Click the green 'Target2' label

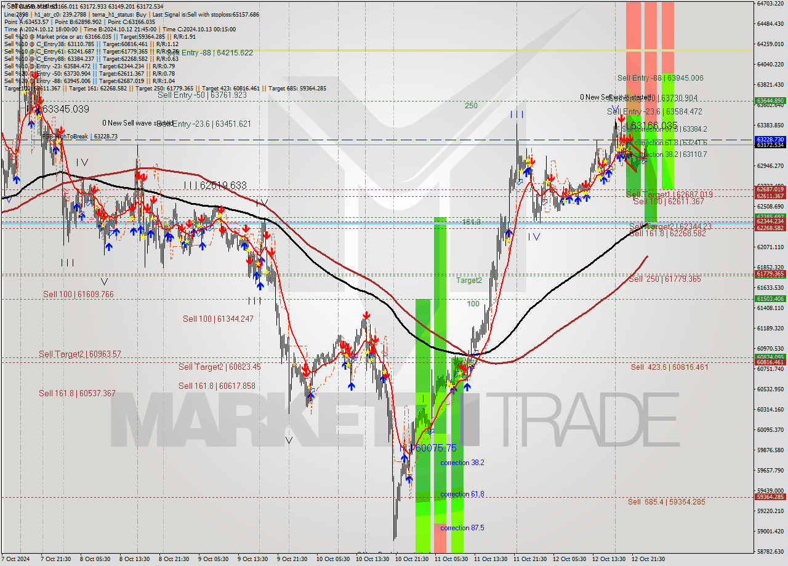pos(469,280)
